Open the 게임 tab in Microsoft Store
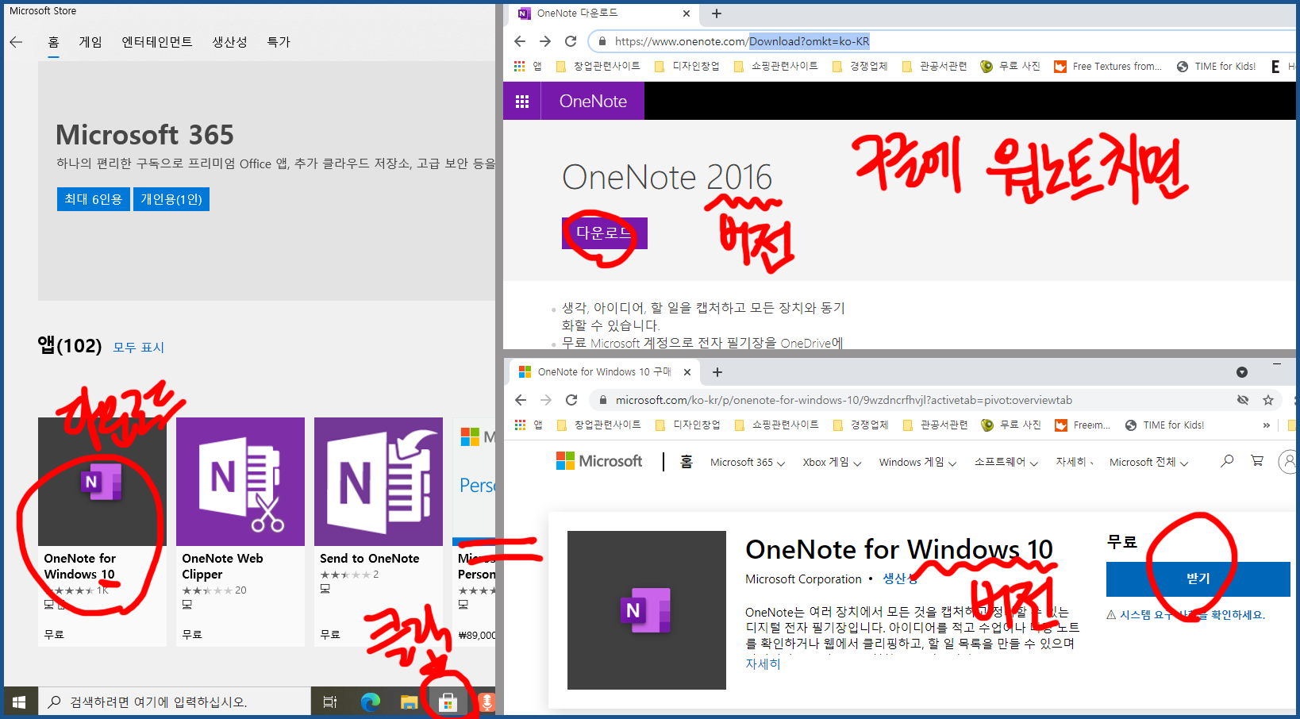This screenshot has height=719, width=1300. coord(90,42)
